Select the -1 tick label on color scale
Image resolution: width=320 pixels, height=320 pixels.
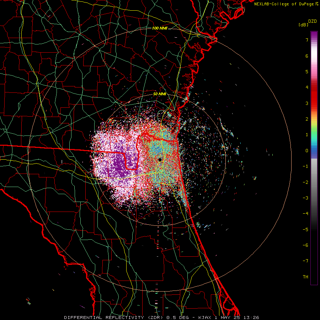[x=305, y=166]
